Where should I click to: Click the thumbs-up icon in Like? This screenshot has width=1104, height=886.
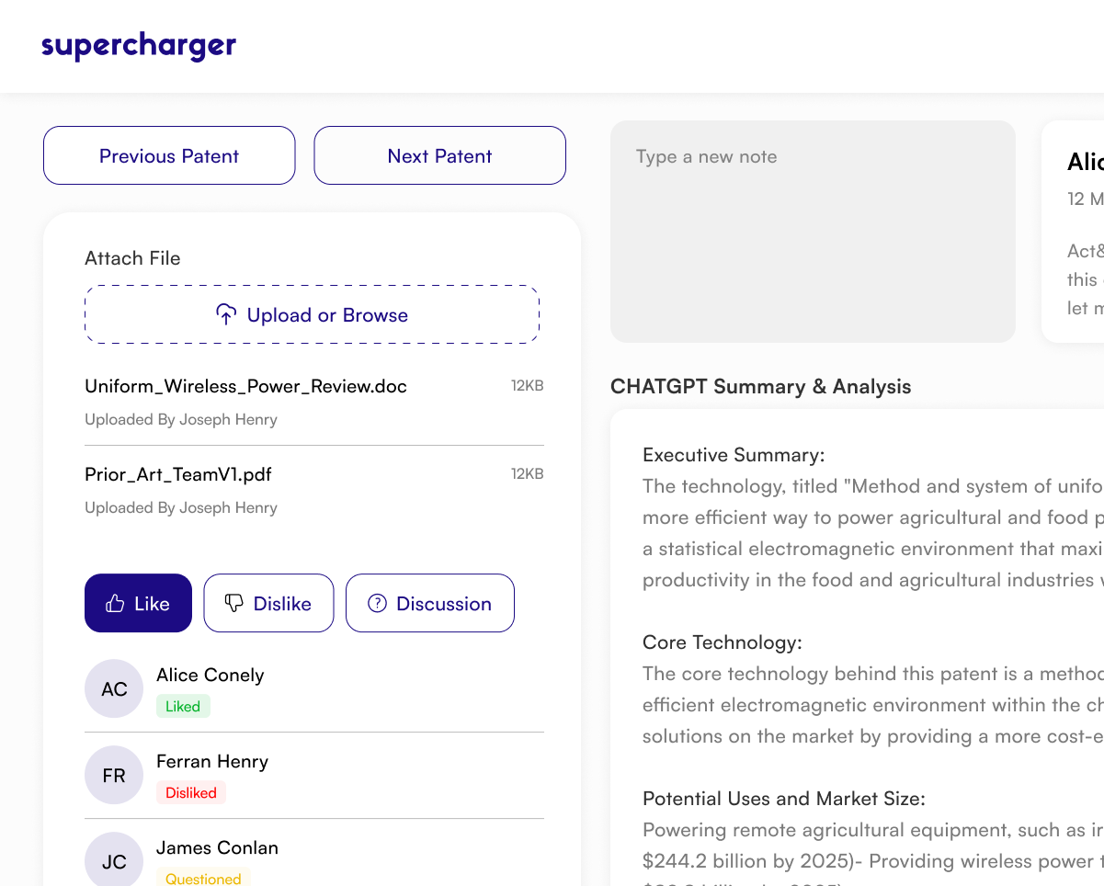click(x=115, y=604)
